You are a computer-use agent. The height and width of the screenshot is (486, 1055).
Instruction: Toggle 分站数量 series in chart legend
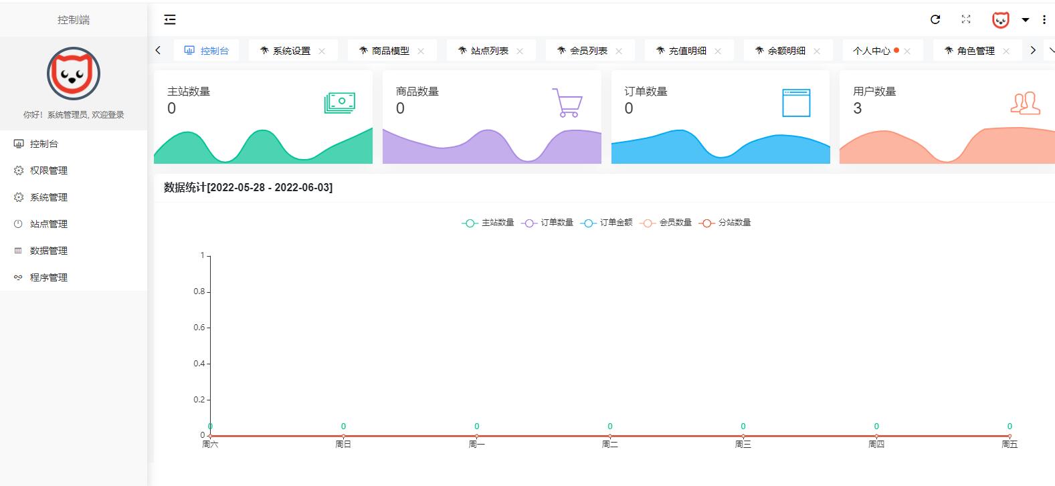click(725, 223)
